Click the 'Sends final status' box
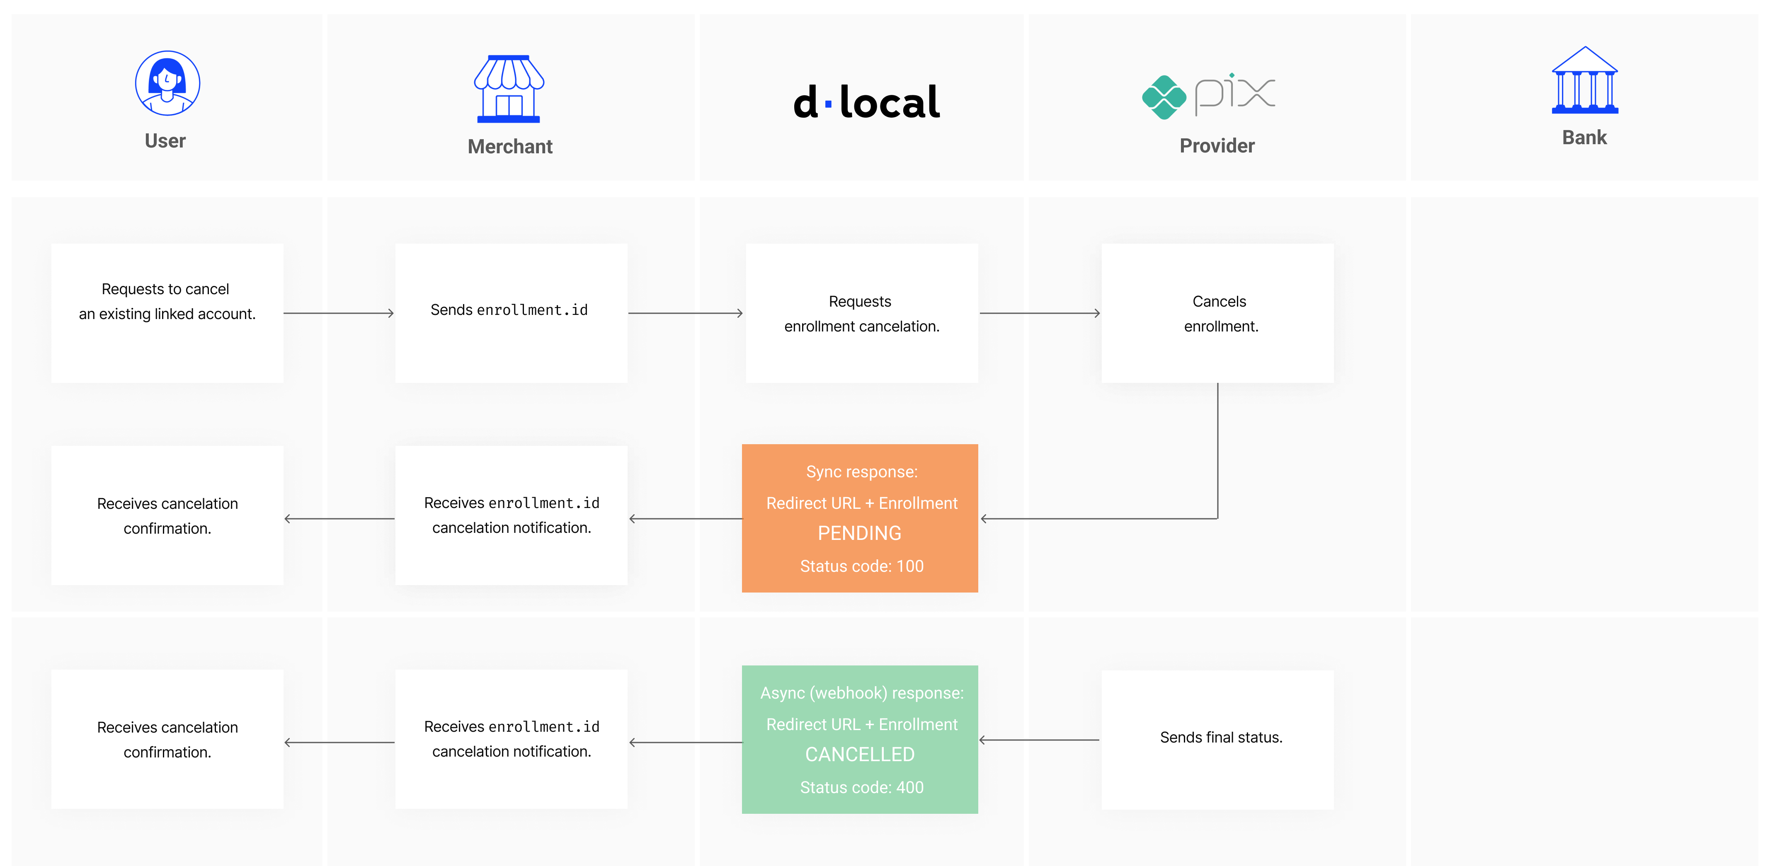1770x866 pixels. [x=1217, y=739]
